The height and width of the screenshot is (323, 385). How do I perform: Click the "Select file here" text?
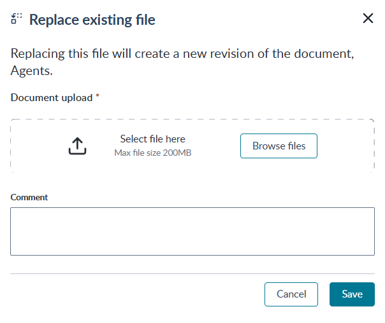click(x=152, y=139)
